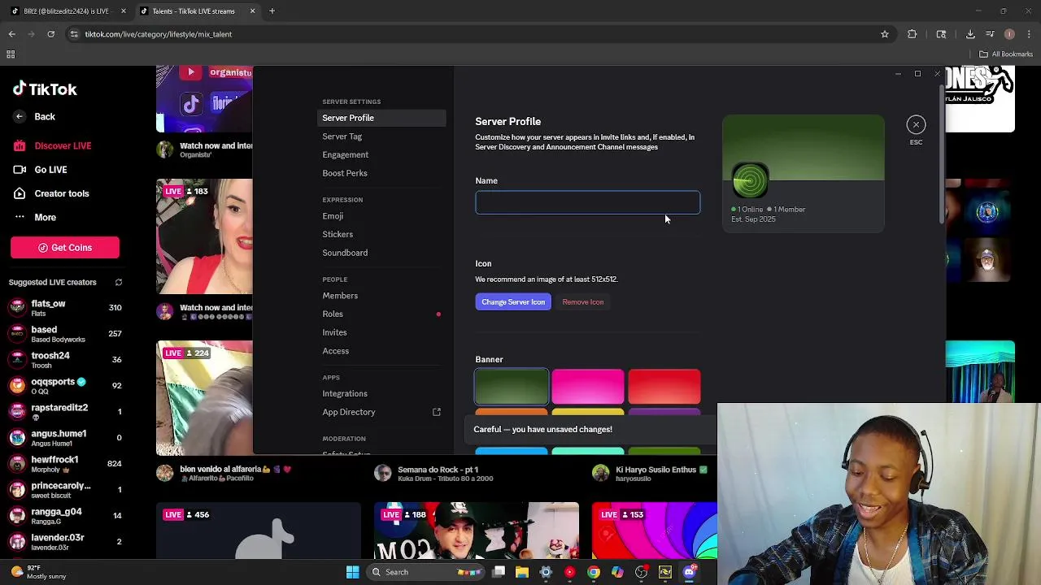This screenshot has width=1041, height=585.
Task: Open angus.hume1 live creator
Action: 65,438
